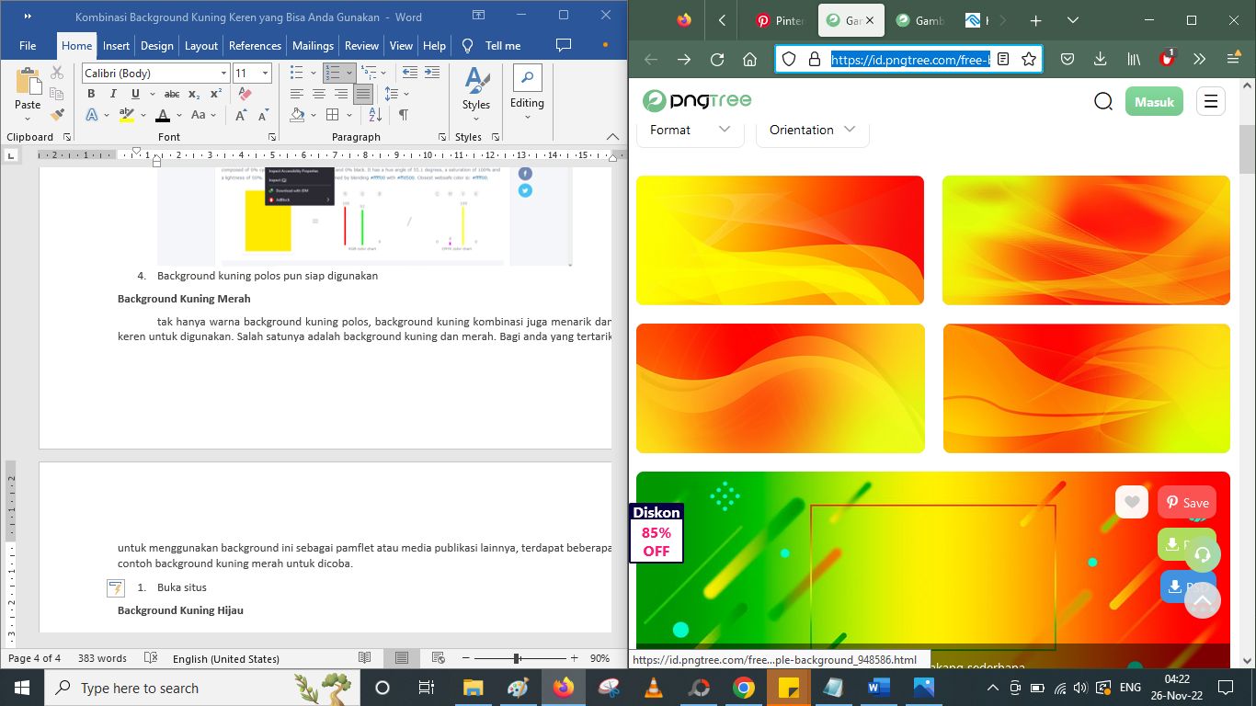
Task: Open Review tab in Word
Action: (x=361, y=45)
